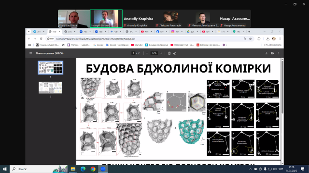Viewport: 309px width, 173px height.
Task: Click the zoom magnifier icon in address bar
Action: [245, 39]
